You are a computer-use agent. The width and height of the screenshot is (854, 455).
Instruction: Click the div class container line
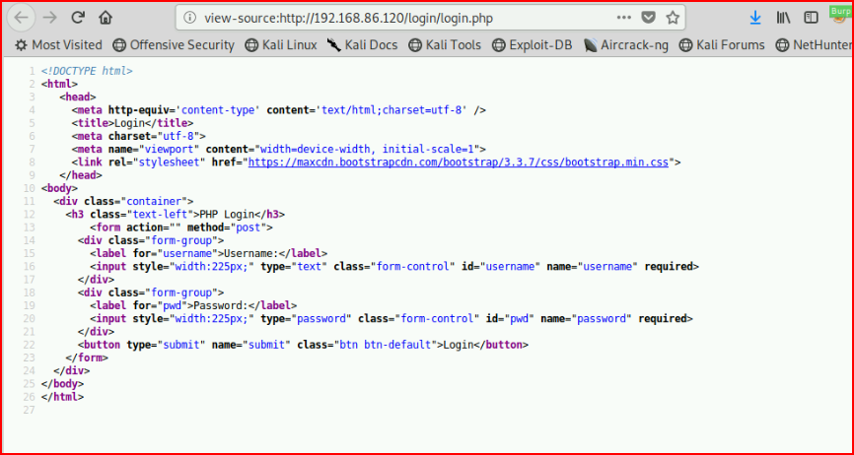[x=123, y=201]
